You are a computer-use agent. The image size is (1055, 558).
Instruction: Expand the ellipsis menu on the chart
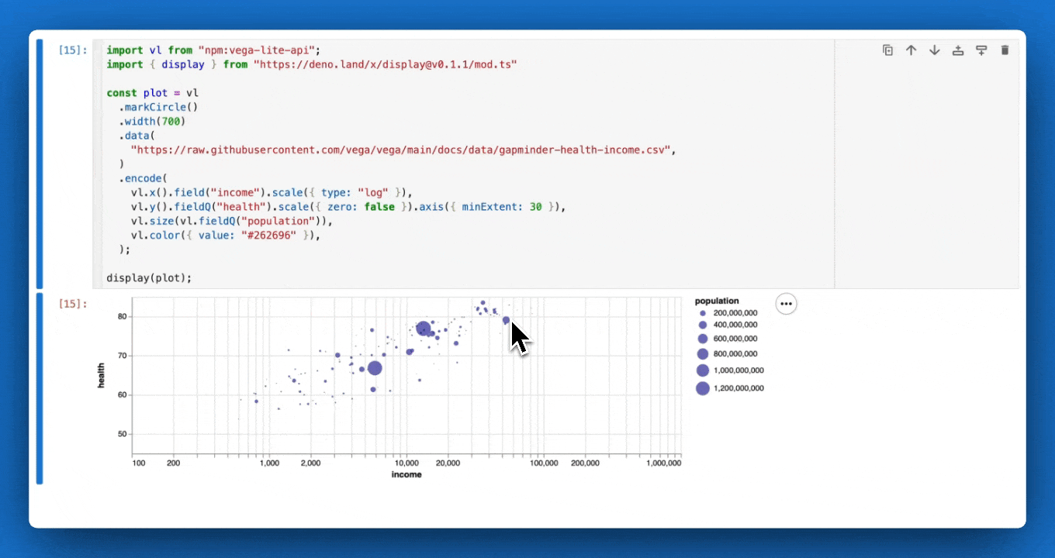pos(786,303)
